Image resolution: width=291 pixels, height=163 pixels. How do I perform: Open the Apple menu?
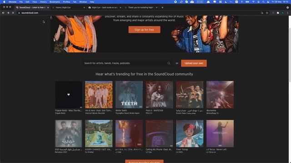pyautogui.click(x=4, y=2)
